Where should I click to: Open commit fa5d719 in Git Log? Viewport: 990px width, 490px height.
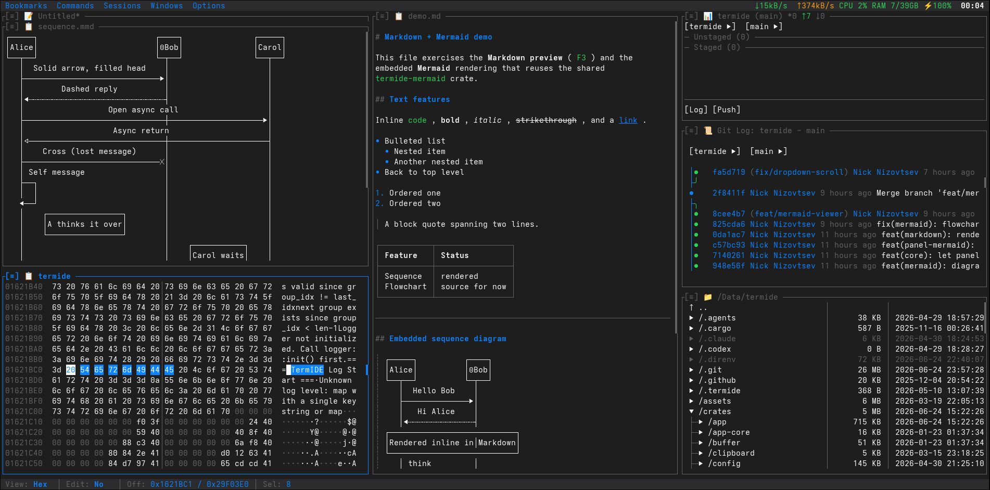pyautogui.click(x=729, y=172)
